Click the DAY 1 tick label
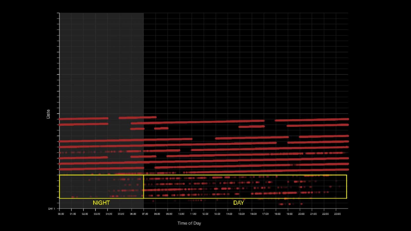 tap(51, 208)
